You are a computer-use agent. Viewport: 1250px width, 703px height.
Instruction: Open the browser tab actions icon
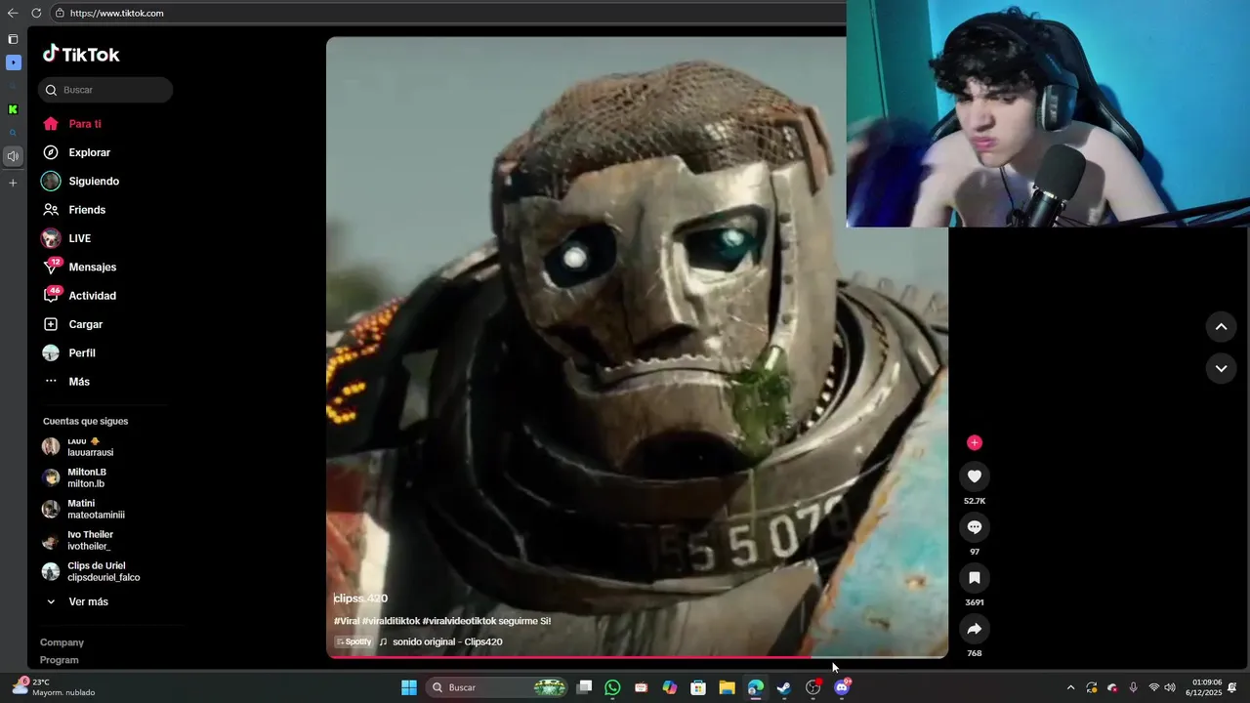(13, 39)
